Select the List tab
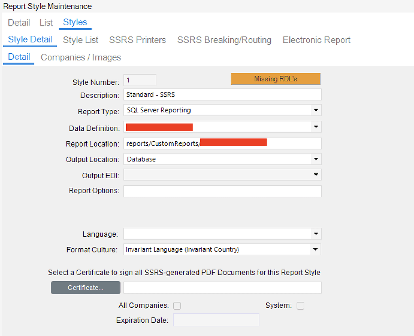Viewport: 414px width, 336px height. pos(46,23)
